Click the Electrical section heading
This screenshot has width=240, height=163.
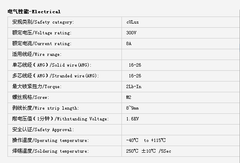pyautogui.click(x=34, y=12)
